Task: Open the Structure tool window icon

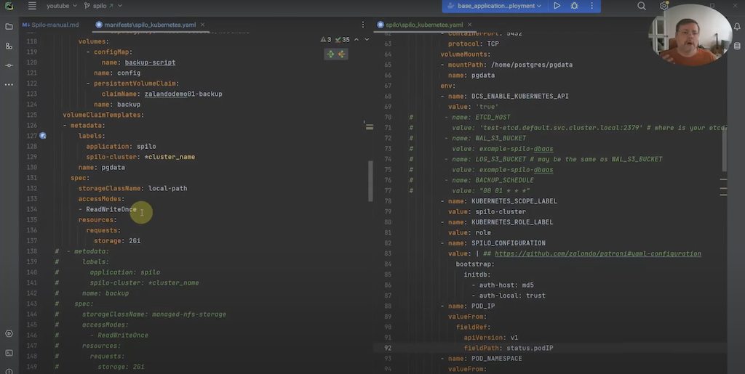Action: tap(9, 46)
